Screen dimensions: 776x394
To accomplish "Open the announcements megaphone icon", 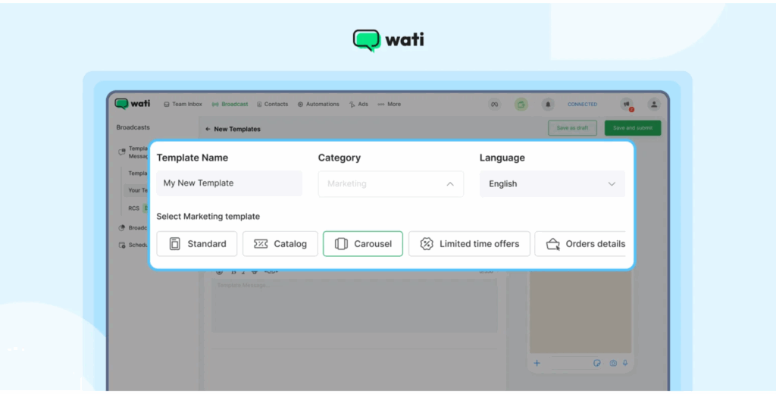I will [x=627, y=105].
